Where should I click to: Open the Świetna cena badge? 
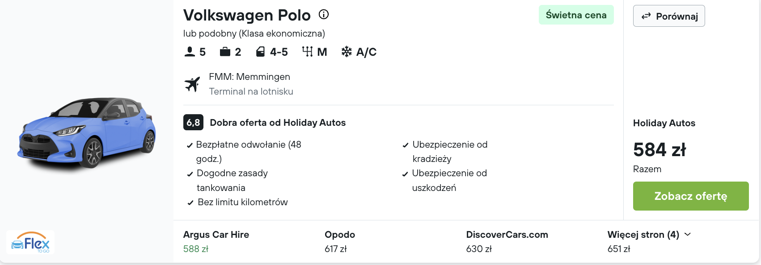pos(576,15)
